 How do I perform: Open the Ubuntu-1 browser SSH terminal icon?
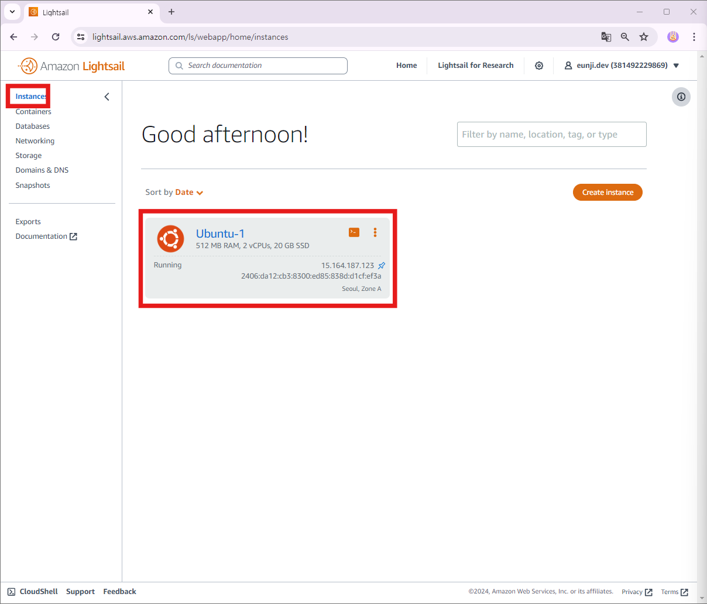354,232
